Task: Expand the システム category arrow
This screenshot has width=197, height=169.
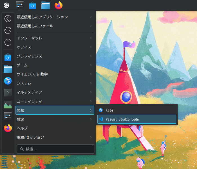Action: (91, 83)
